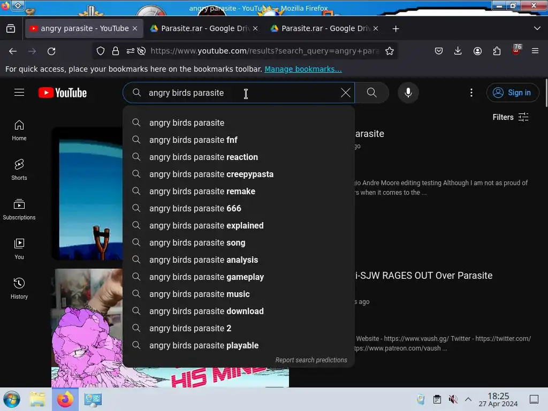This screenshot has height=411, width=548.
Task: Open the You section in sidebar
Action: (19, 249)
